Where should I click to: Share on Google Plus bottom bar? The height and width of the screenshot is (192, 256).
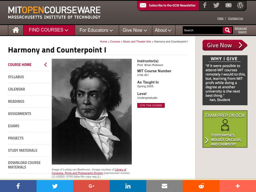click(x=92, y=186)
